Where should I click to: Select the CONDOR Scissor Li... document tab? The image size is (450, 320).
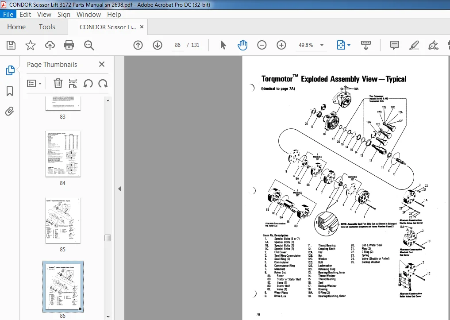[108, 27]
